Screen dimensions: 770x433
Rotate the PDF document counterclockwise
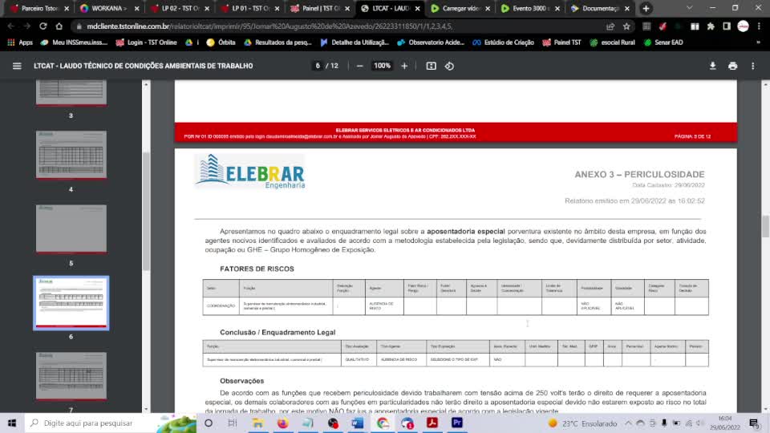pos(449,66)
